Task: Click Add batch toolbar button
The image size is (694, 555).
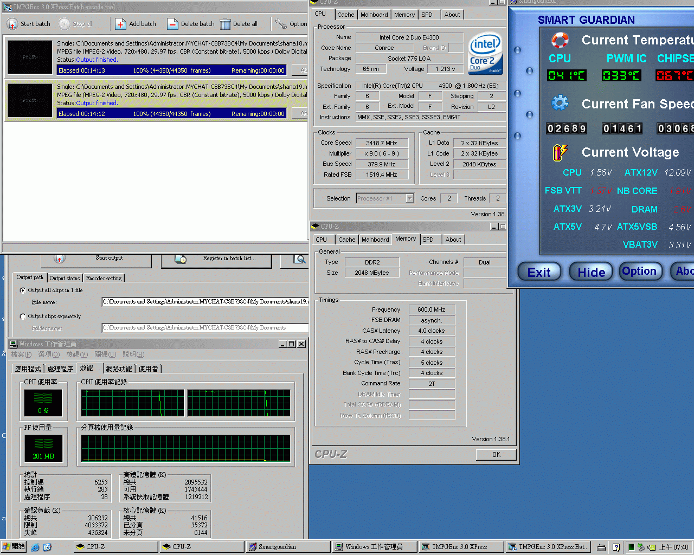Action: [136, 24]
